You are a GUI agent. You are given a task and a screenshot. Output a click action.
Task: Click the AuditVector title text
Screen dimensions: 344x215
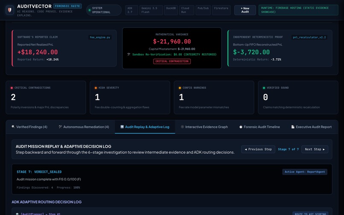click(x=34, y=6)
